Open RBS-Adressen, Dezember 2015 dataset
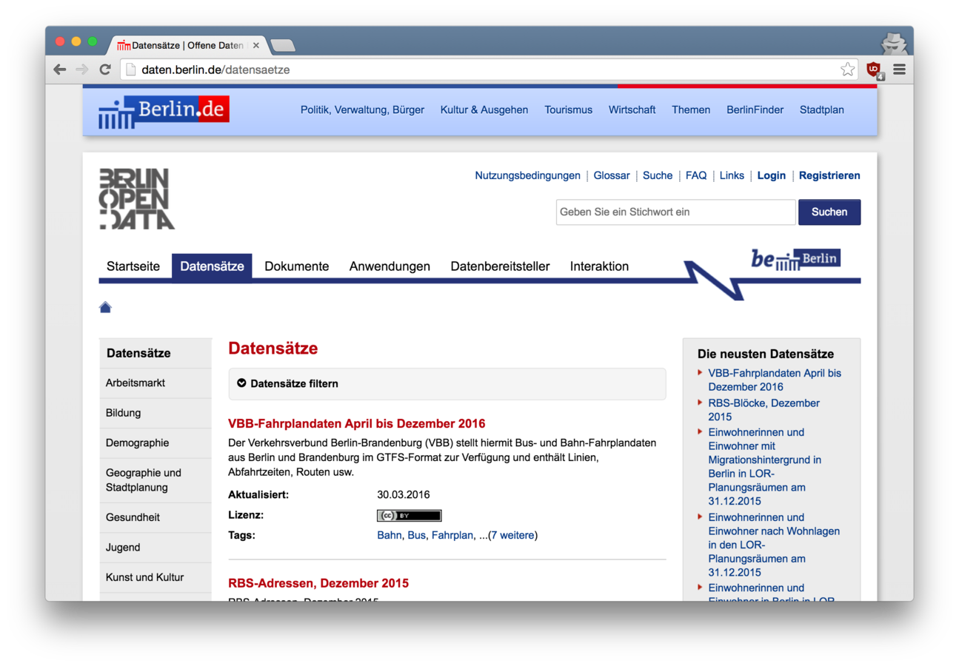Viewport: 959px width, 666px height. [x=318, y=584]
